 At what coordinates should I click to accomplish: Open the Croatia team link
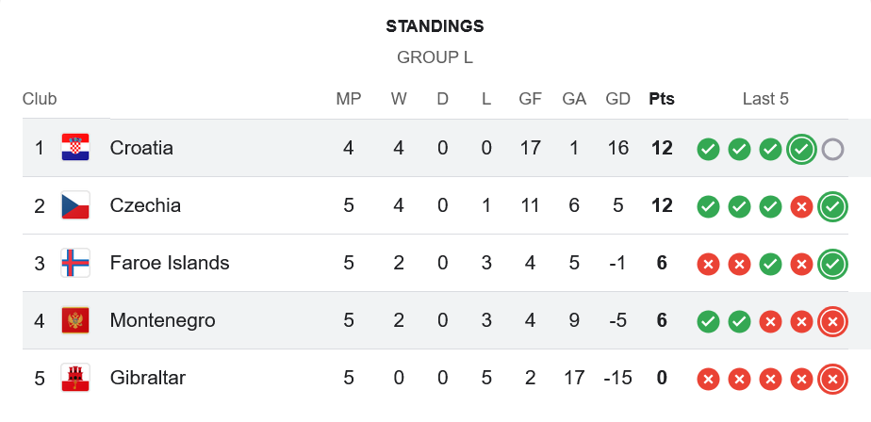pyautogui.click(x=141, y=148)
